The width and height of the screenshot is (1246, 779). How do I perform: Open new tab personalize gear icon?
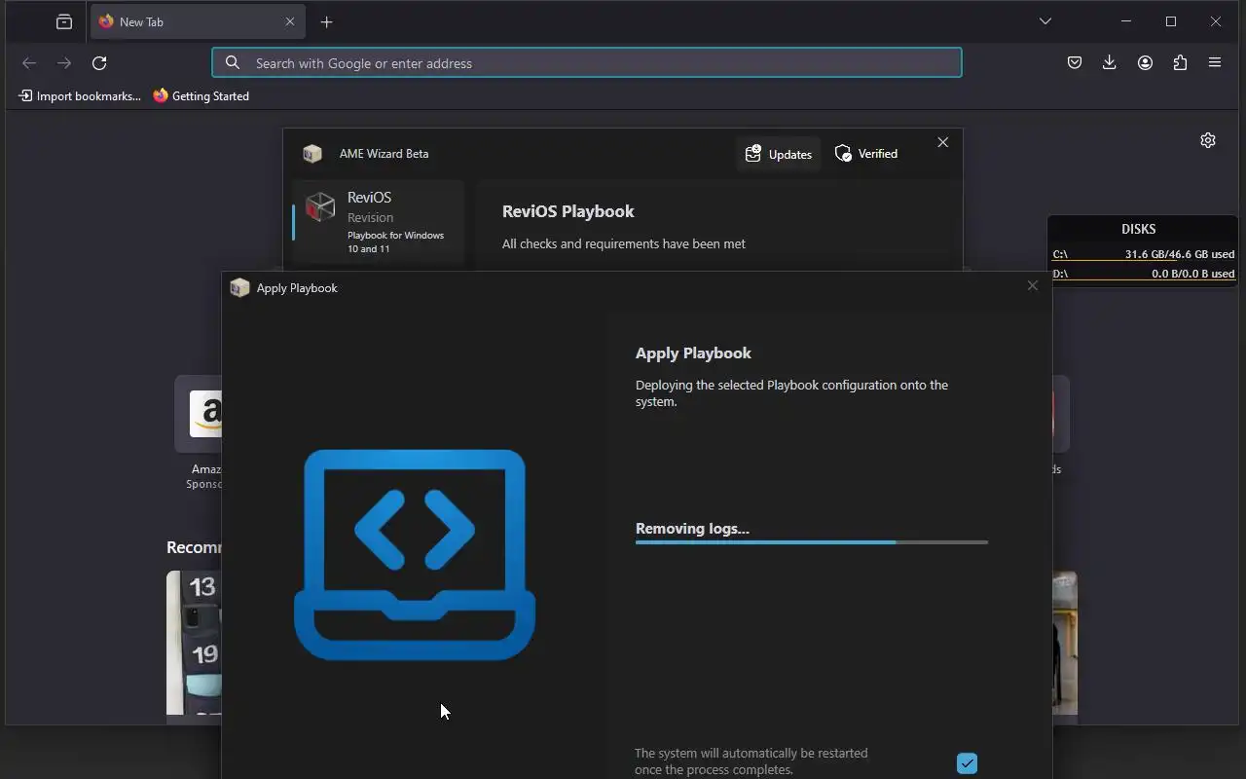(1208, 140)
